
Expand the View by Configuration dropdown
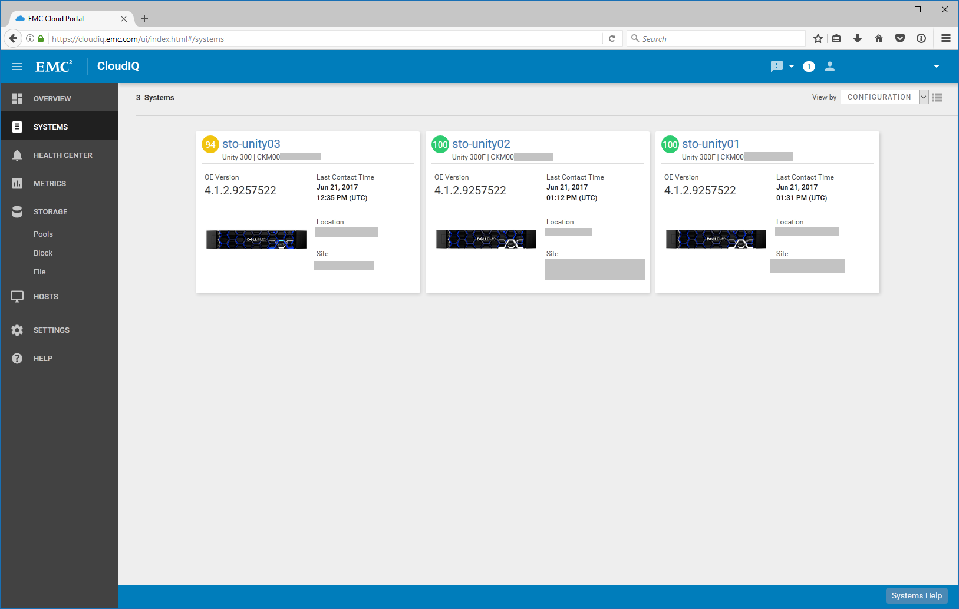click(924, 97)
